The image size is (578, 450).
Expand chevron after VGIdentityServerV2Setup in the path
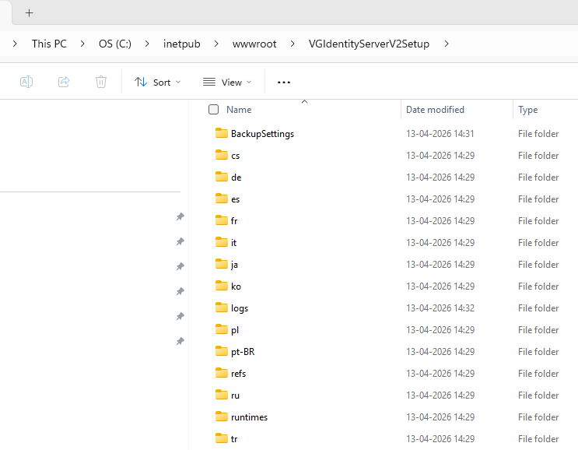(447, 44)
